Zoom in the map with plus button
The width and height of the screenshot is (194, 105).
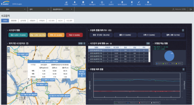click(8, 49)
